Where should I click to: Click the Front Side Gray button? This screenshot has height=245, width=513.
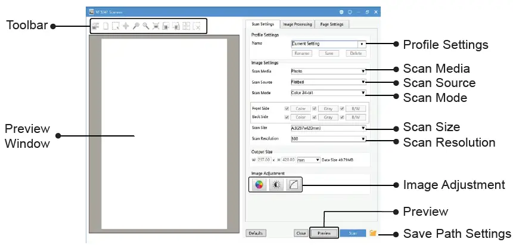328,108
